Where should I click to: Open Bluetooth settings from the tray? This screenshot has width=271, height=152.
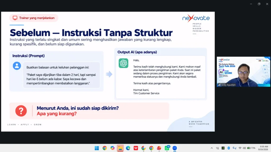point(229,148)
